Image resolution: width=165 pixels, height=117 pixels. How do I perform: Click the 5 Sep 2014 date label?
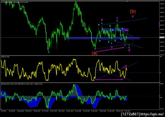click(x=28, y=111)
